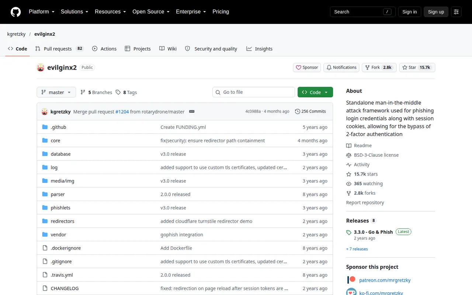This screenshot has width=472, height=295.
Task: Switch to the Actions tab
Action: click(x=104, y=49)
